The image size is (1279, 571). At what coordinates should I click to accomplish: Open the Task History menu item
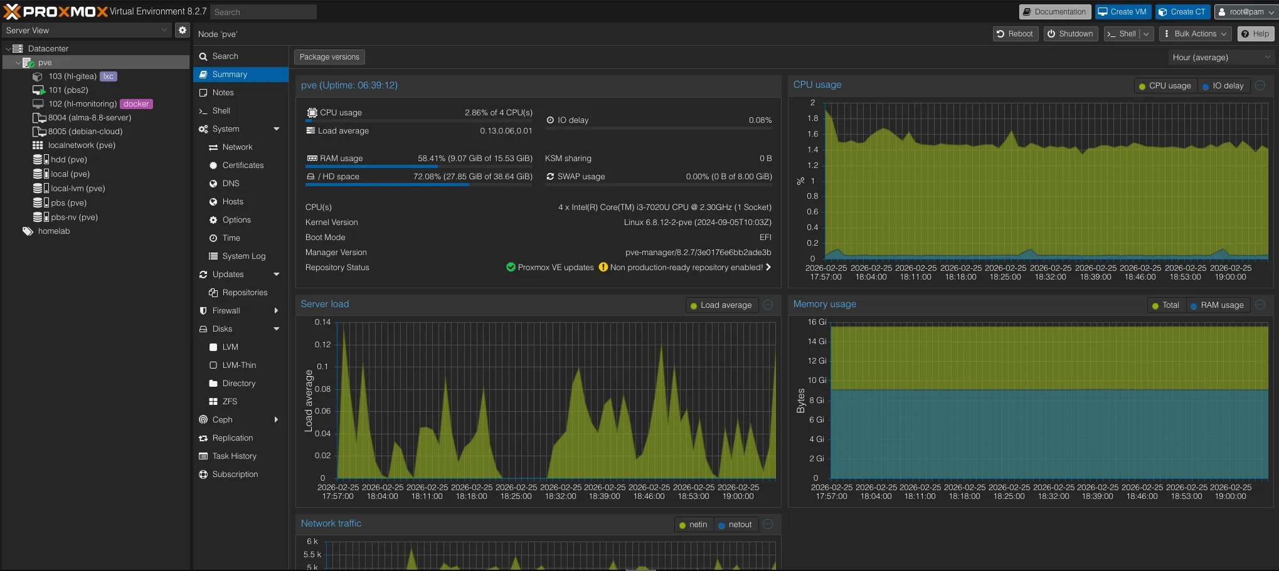234,456
